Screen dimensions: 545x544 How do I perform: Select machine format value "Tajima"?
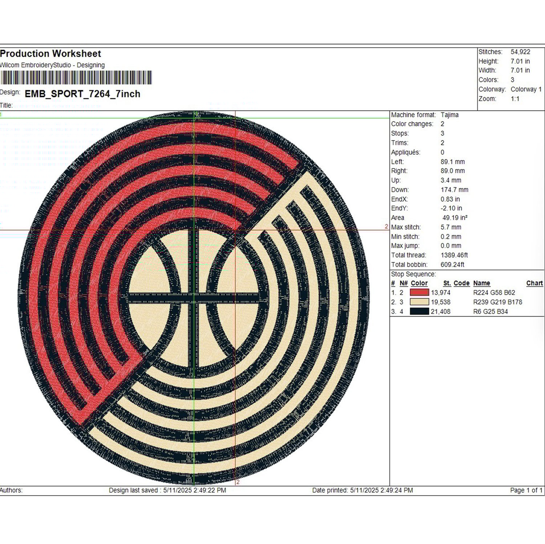(x=449, y=115)
